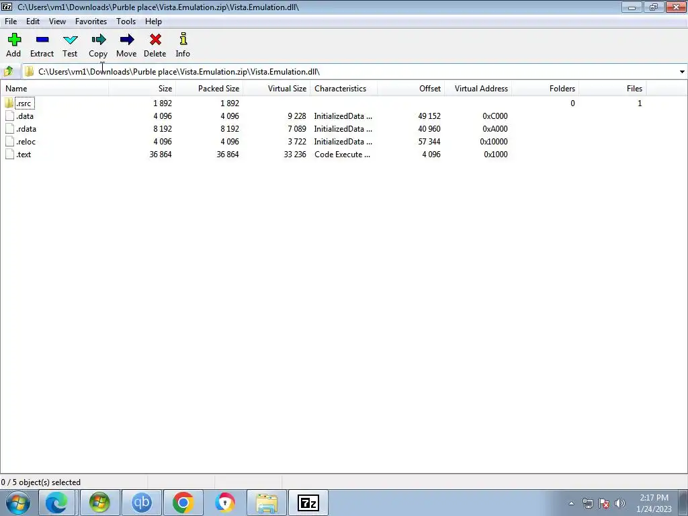The width and height of the screenshot is (688, 516).
Task: Go up one folder level arrow
Action: tap(8, 71)
